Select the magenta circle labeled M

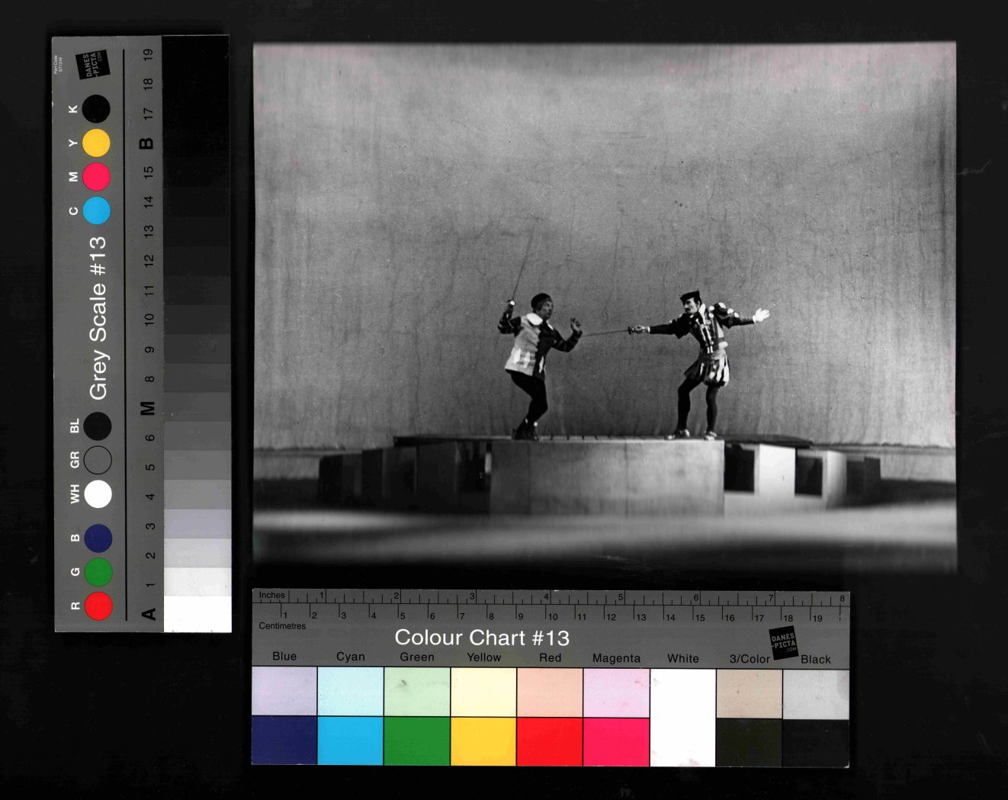(x=96, y=177)
